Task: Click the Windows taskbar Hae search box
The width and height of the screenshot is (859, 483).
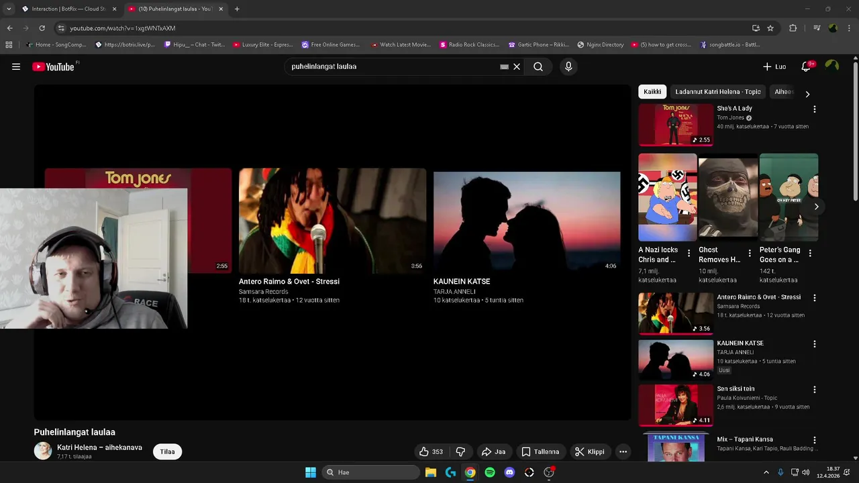Action: (x=370, y=472)
